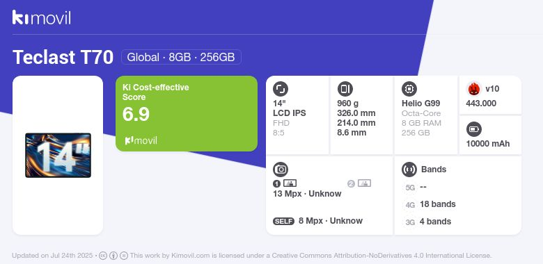Screen dimensions: 543x264
Task: Click the SELF selfie camera badge
Action: point(283,221)
